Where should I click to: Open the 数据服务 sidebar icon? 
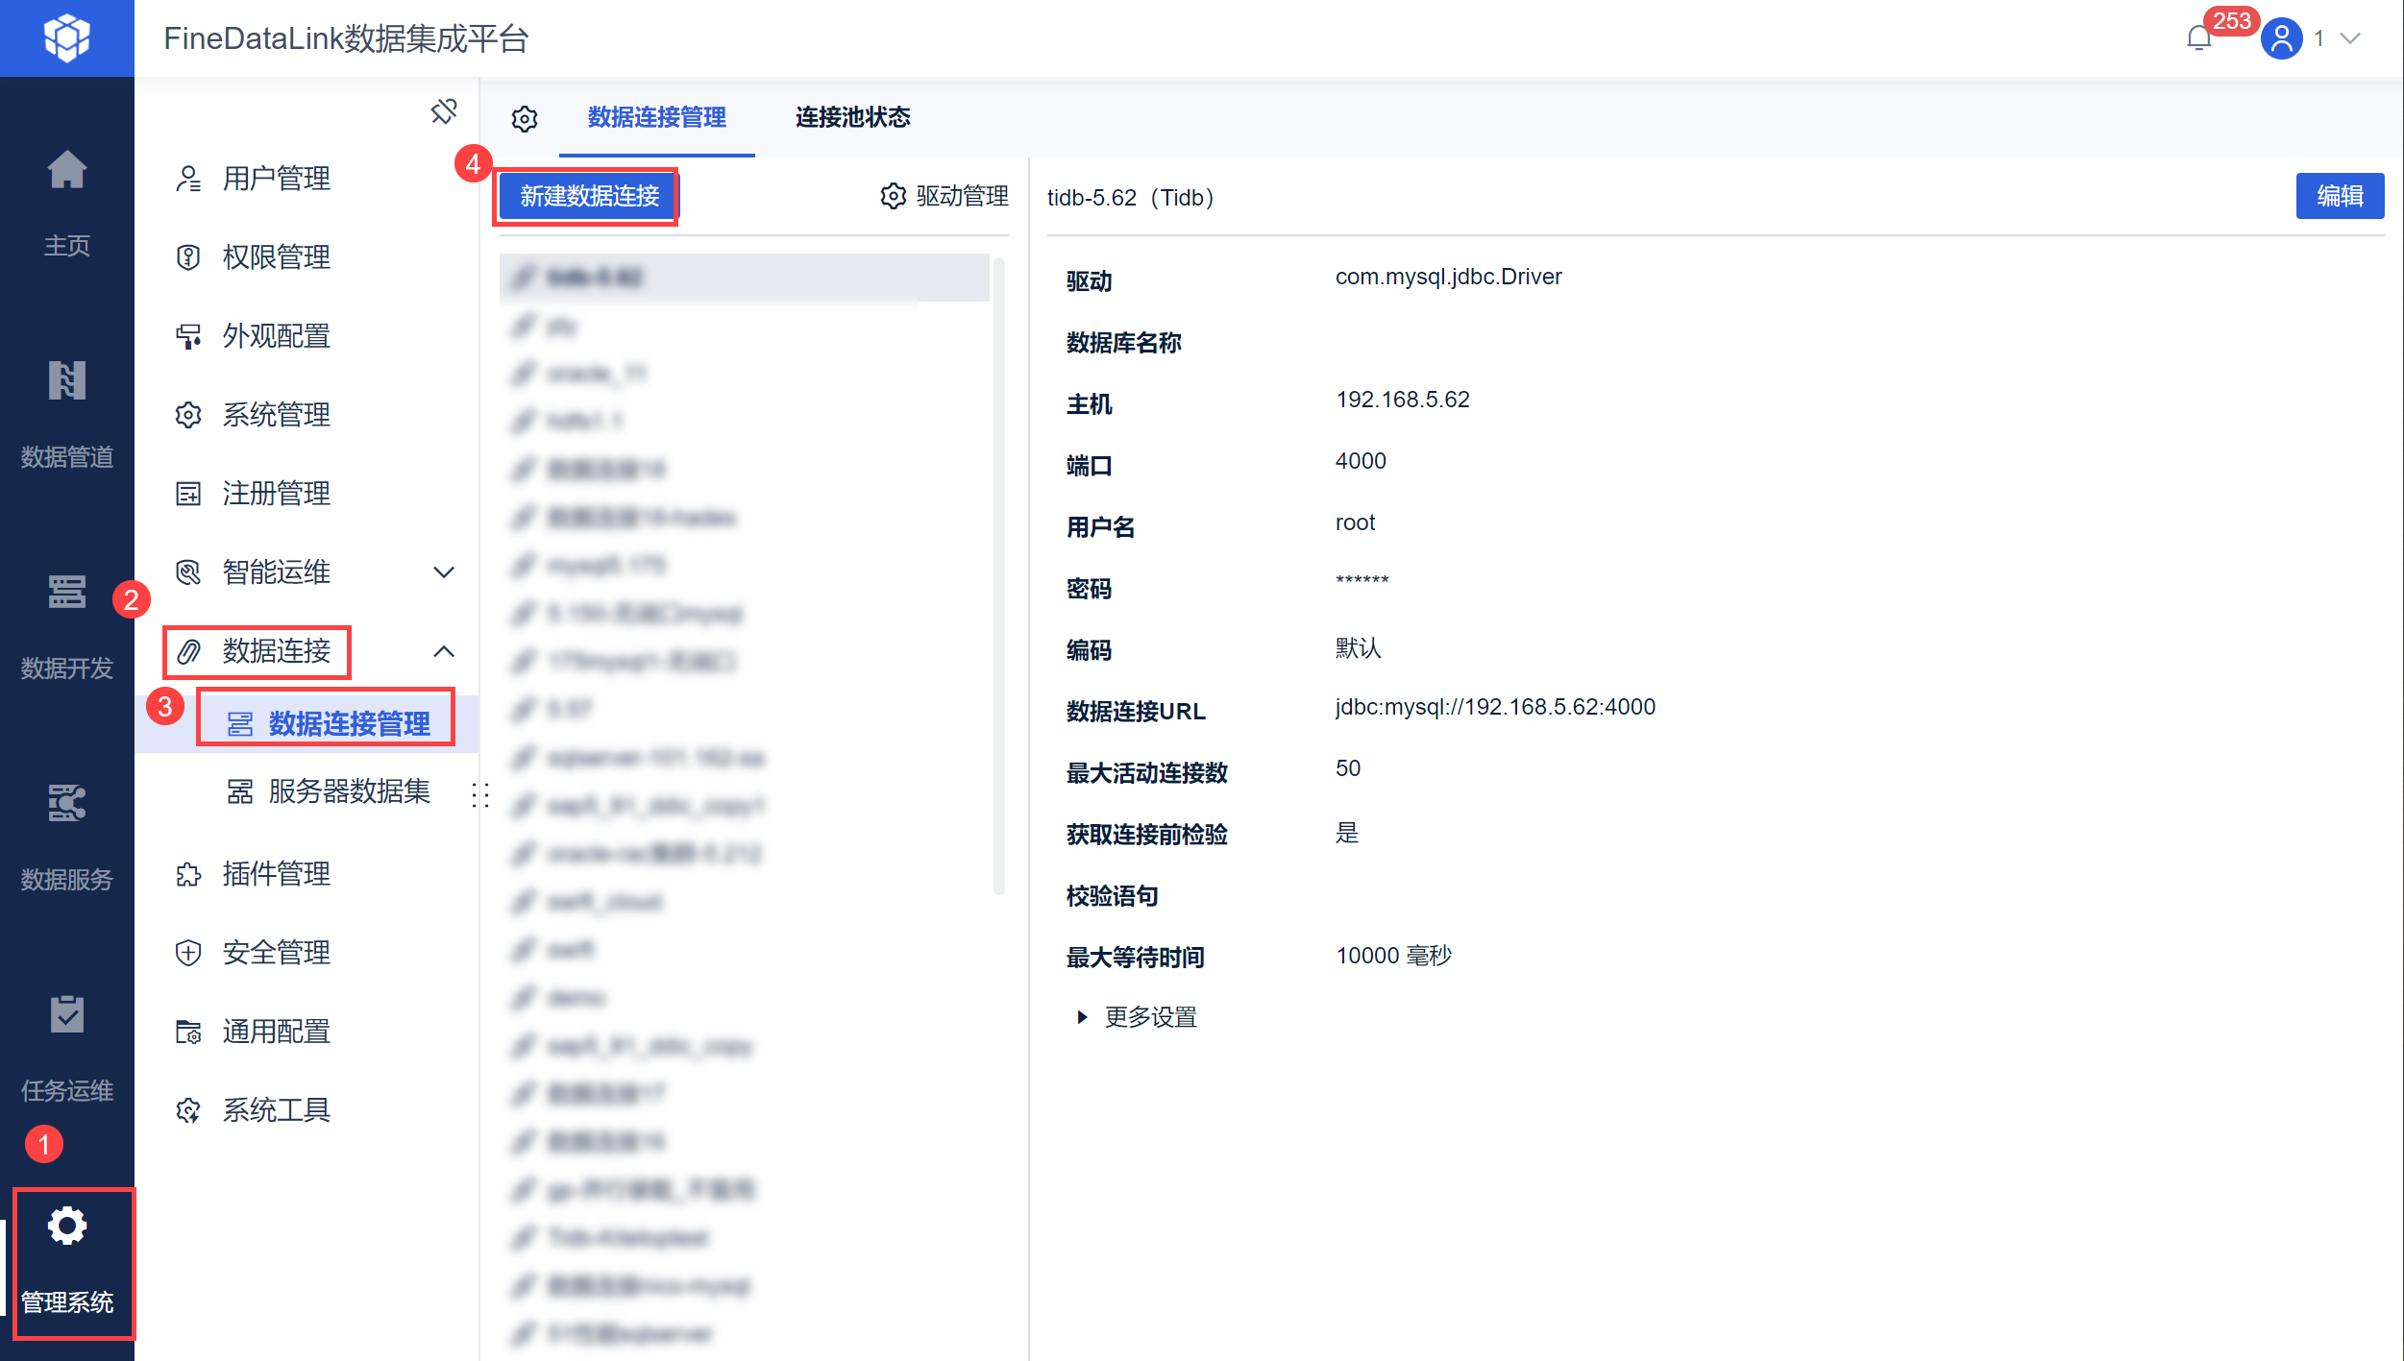pyautogui.click(x=66, y=805)
